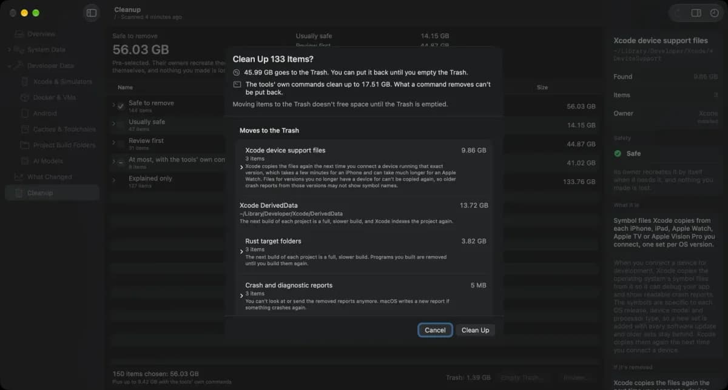
Task: Click the AI Models icon in sidebar
Action: click(25, 161)
